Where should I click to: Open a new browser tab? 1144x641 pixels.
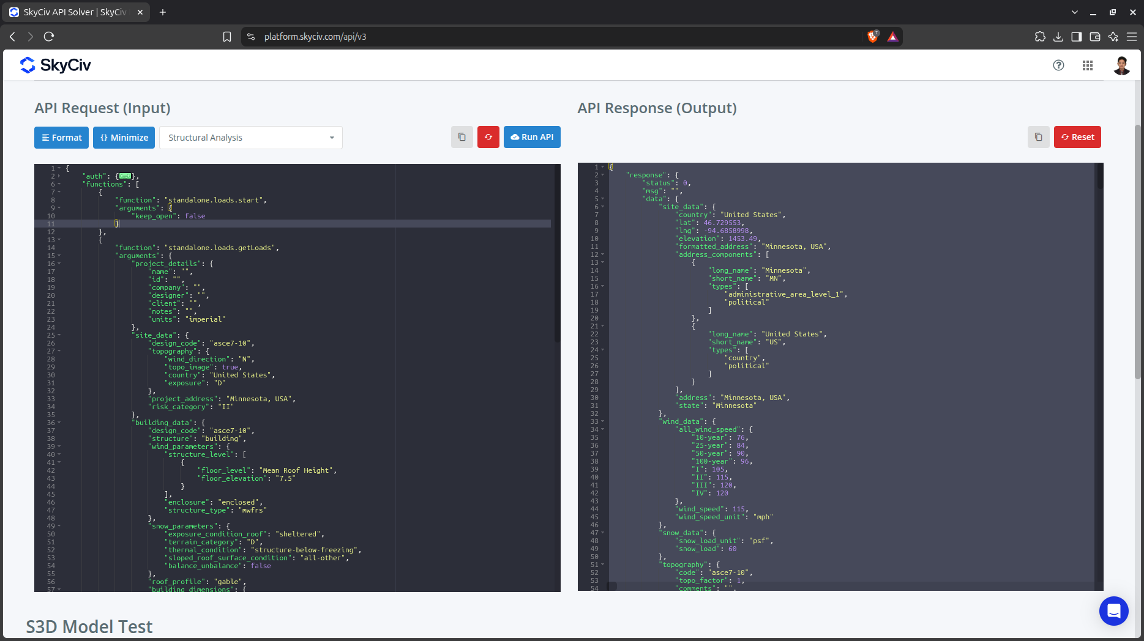pyautogui.click(x=163, y=12)
